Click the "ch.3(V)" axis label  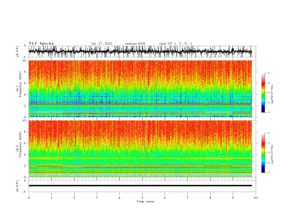point(17,186)
